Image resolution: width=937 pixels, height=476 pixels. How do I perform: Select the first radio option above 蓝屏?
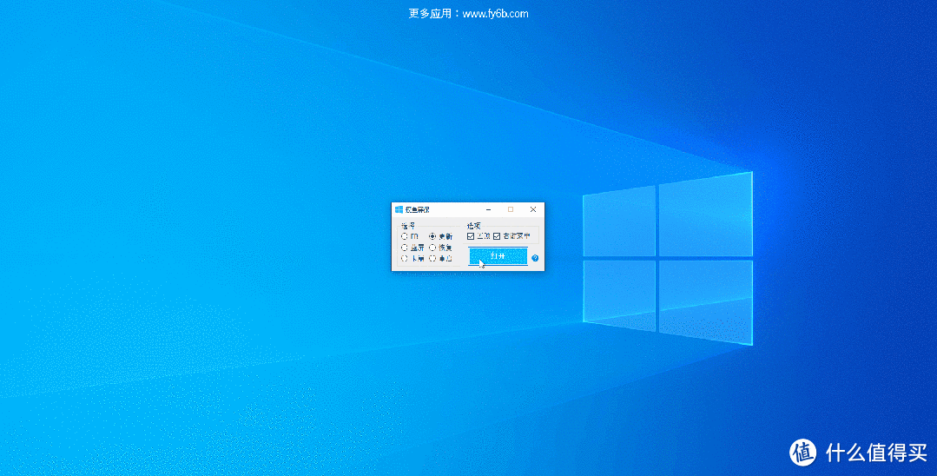405,236
